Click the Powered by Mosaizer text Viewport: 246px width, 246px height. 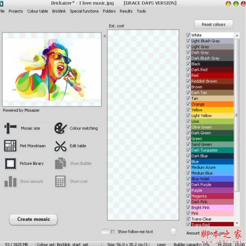(x=21, y=110)
